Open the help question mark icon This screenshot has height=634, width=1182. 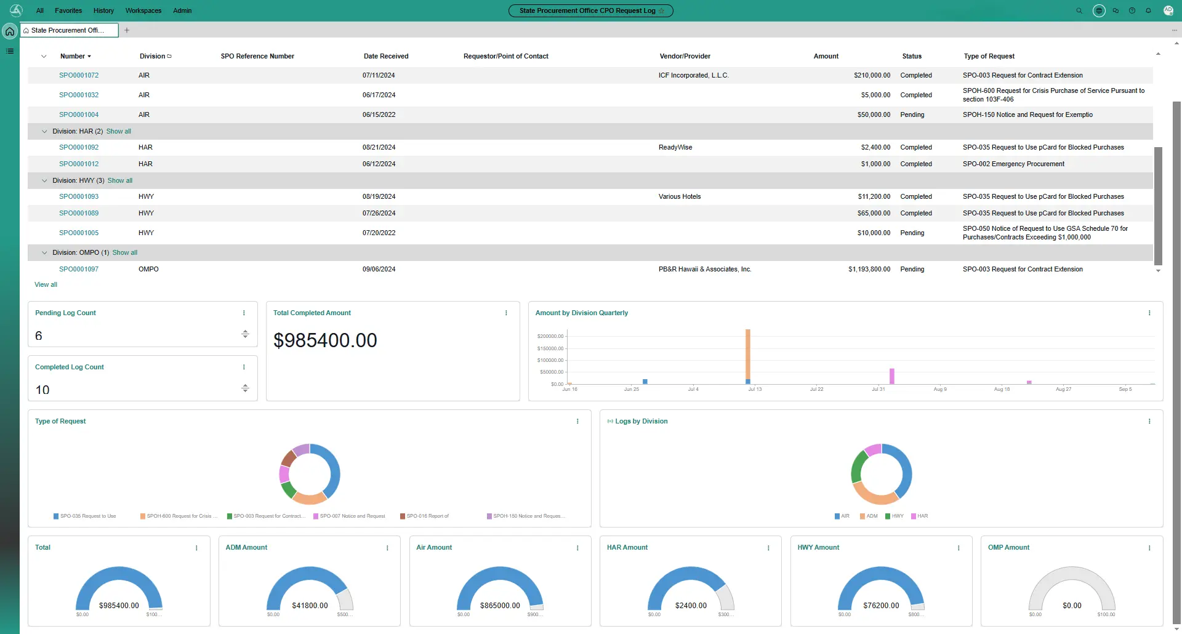1132,10
